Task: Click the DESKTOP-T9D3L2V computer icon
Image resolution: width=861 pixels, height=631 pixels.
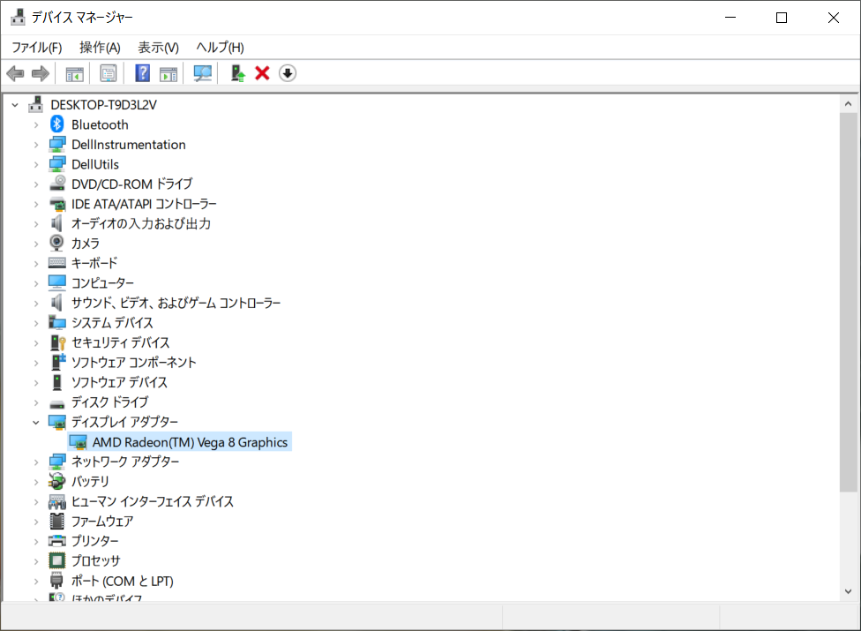Action: 35,104
